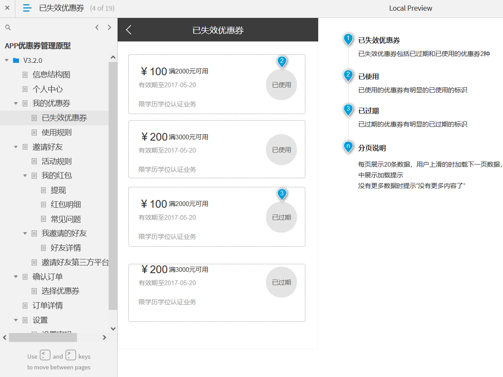
Task: Click 已过期 badge on the ¥200 coupon
Action: point(281,282)
